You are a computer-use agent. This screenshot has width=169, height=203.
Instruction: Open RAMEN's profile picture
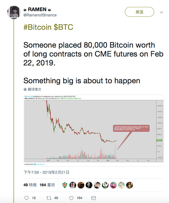click(14, 12)
